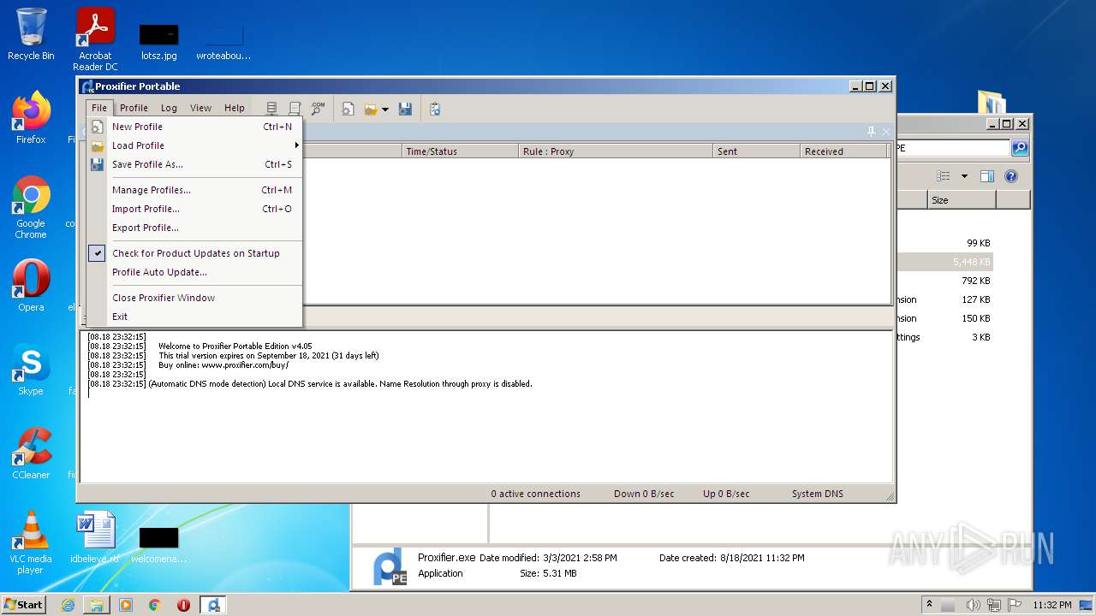Open Profile Auto Update dialog

coord(194,272)
